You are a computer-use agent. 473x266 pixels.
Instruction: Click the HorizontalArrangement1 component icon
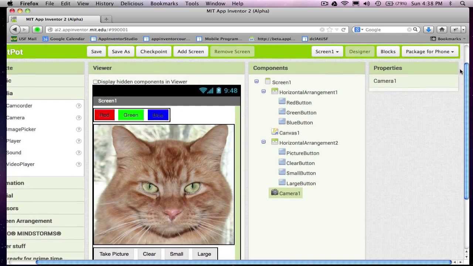(x=275, y=91)
